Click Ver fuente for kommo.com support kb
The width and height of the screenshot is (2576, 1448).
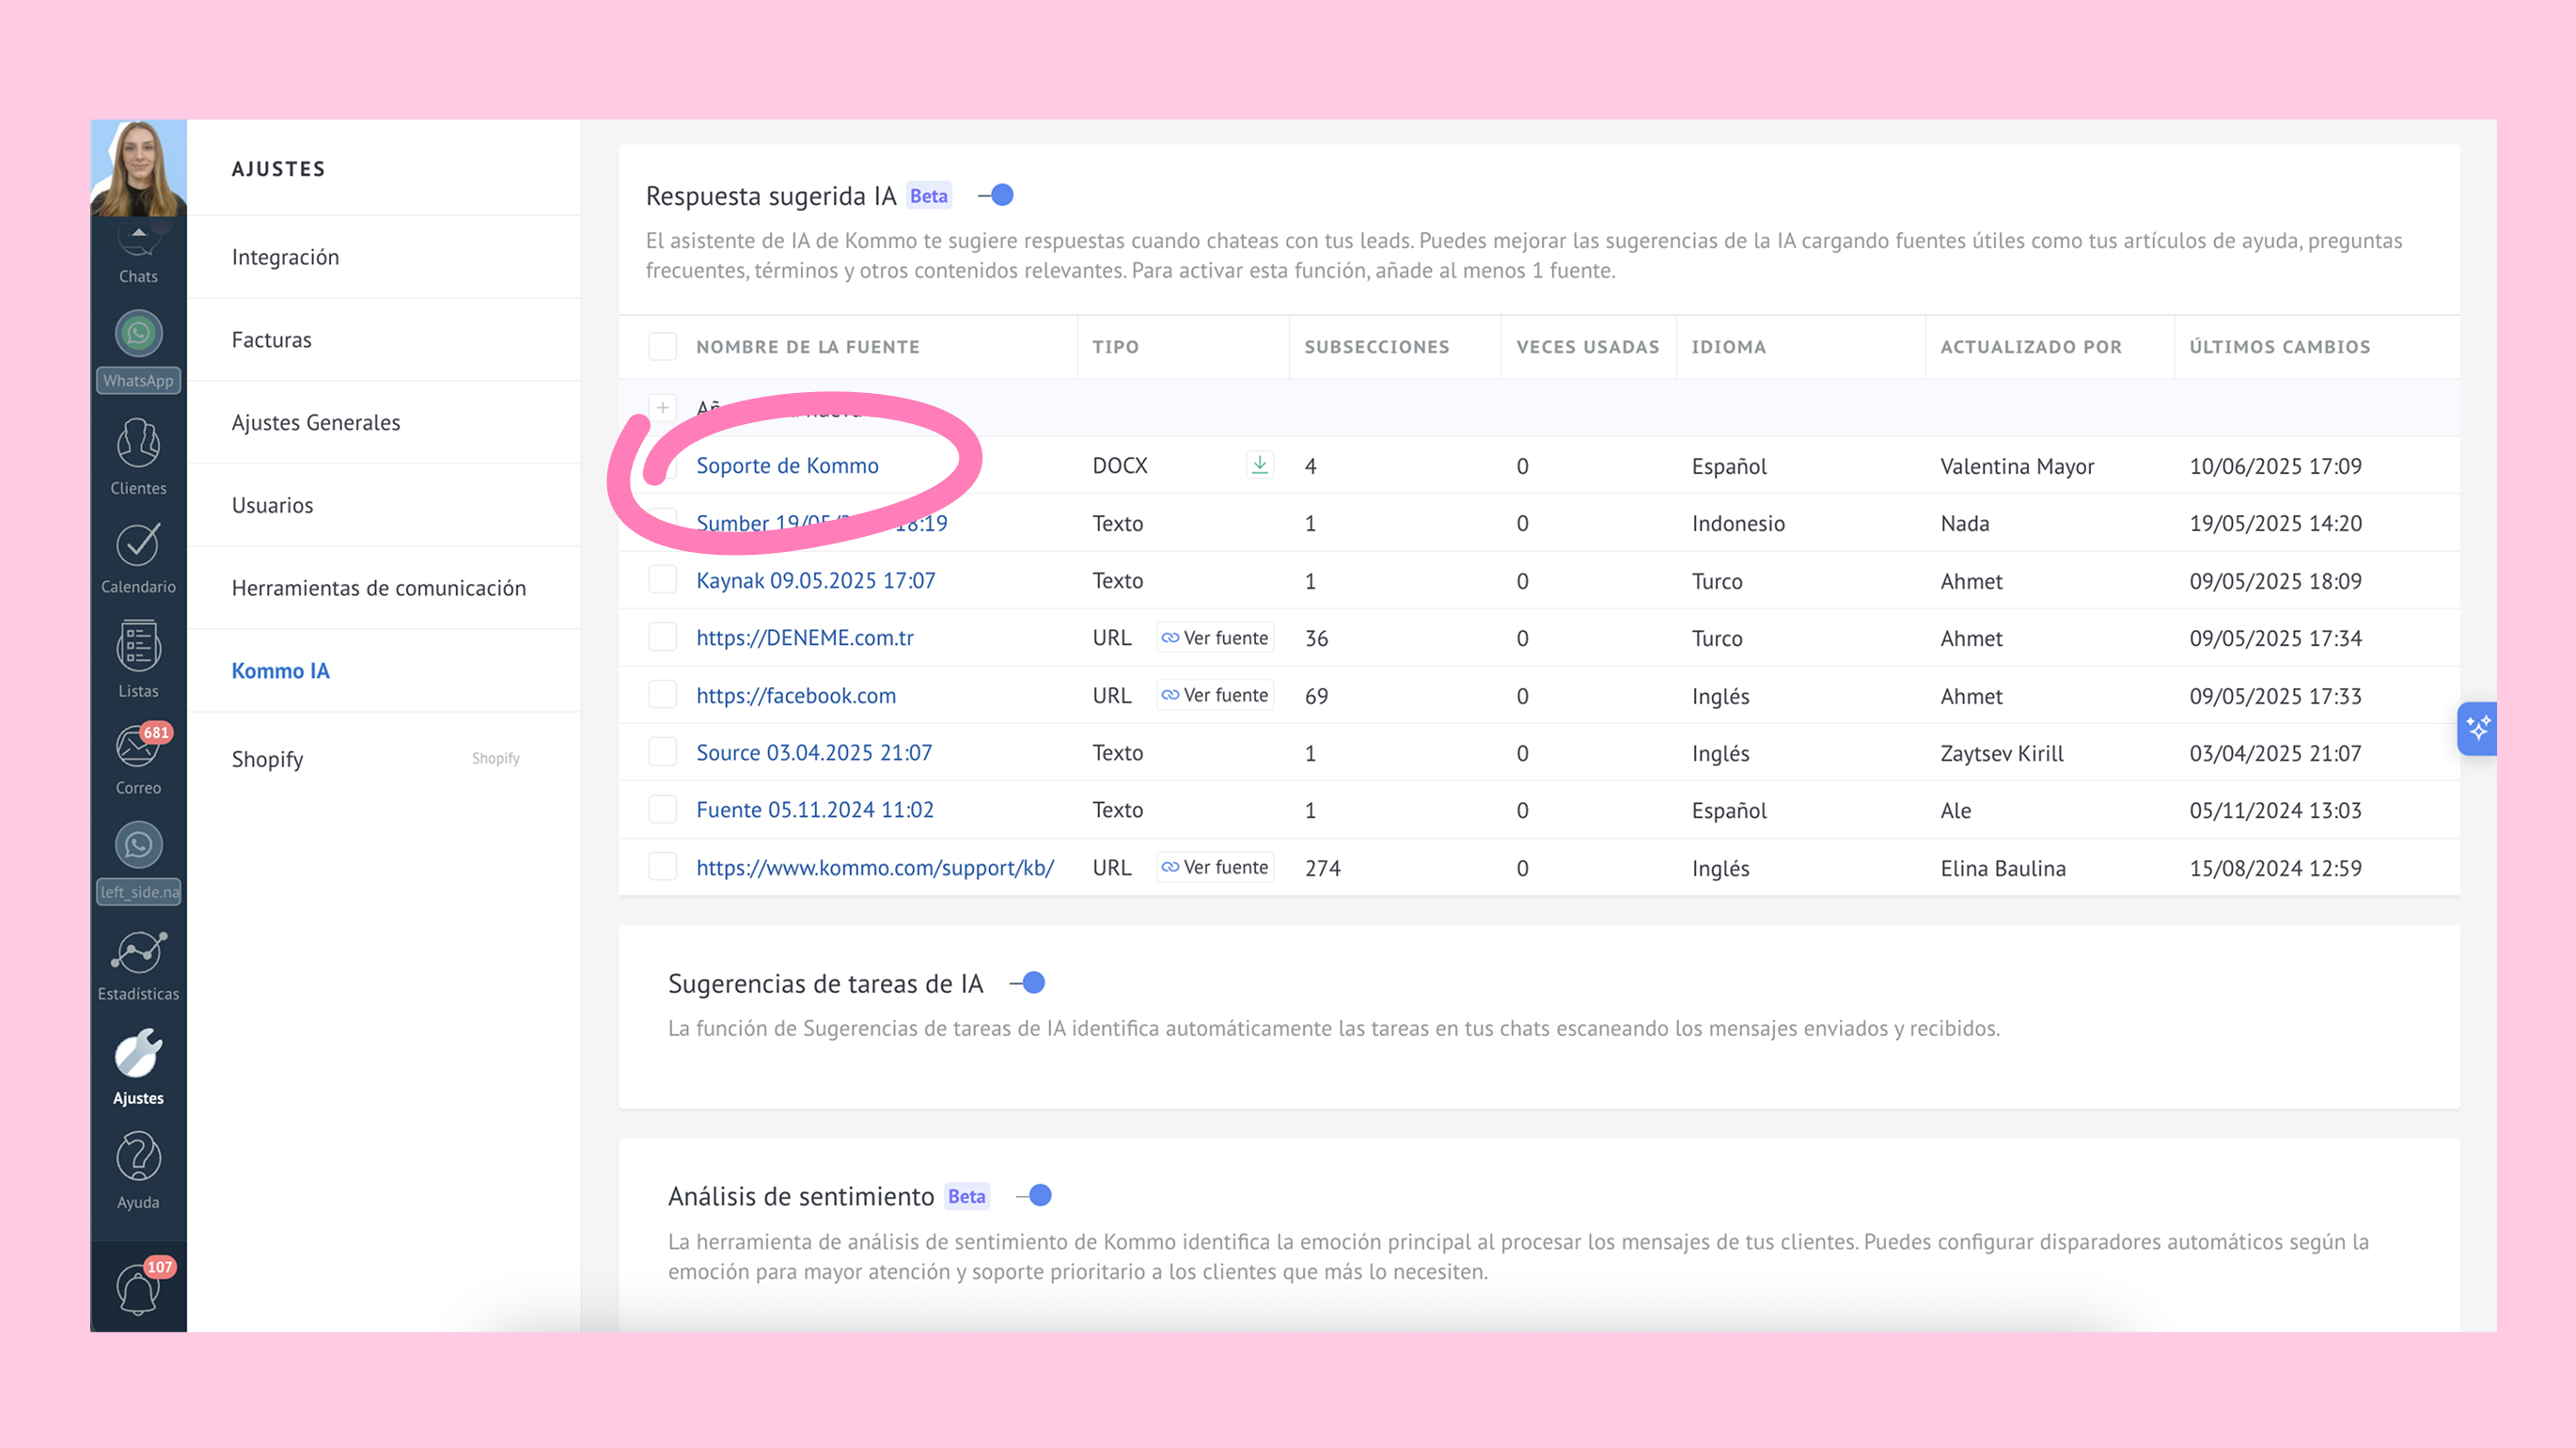tap(1215, 867)
